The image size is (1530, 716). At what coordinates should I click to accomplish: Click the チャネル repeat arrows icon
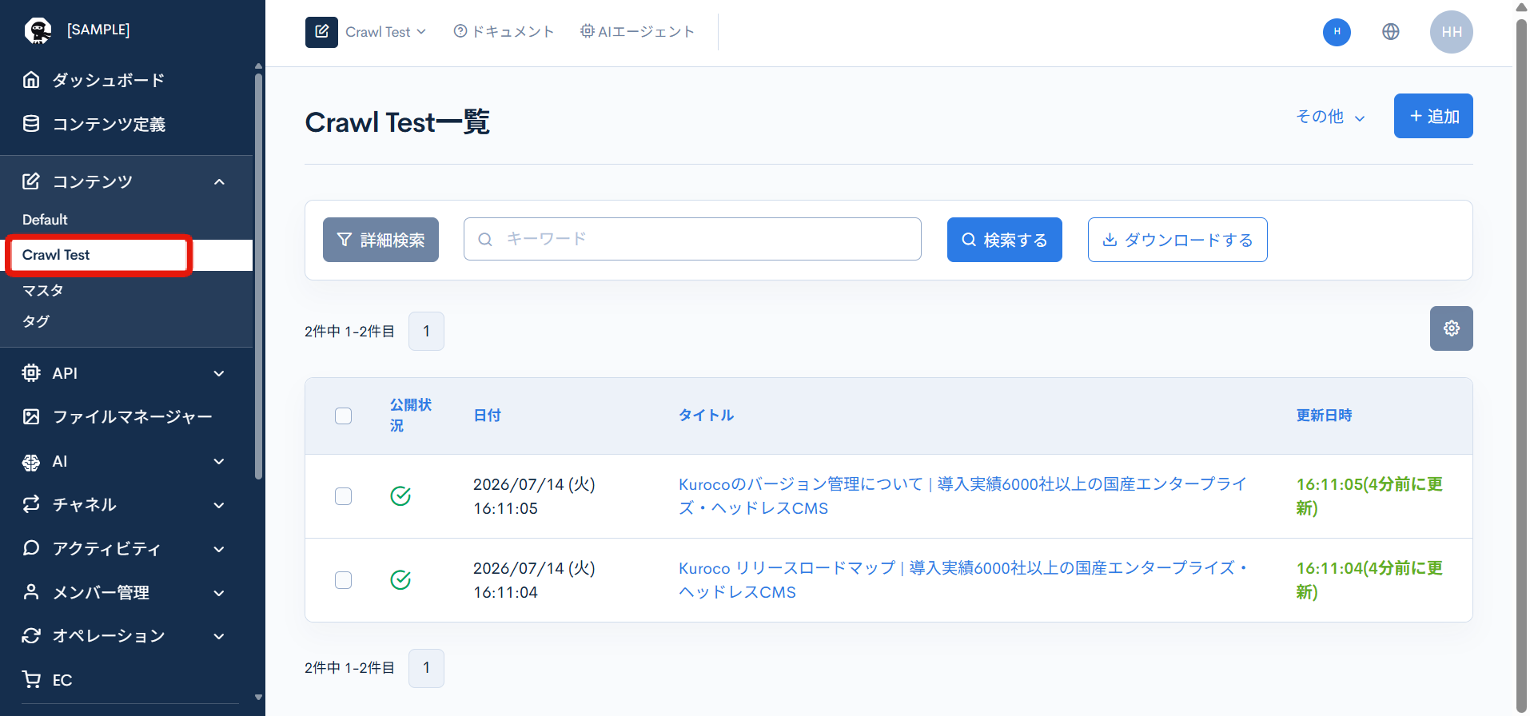31,504
